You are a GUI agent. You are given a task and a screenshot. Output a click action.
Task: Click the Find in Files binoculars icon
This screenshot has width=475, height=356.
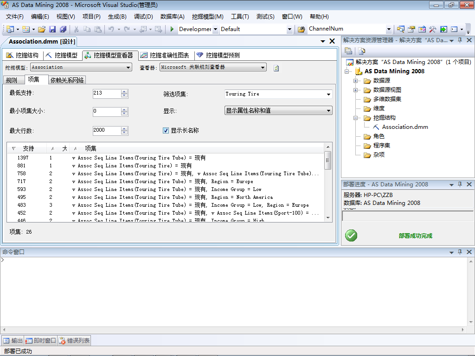(x=301, y=29)
